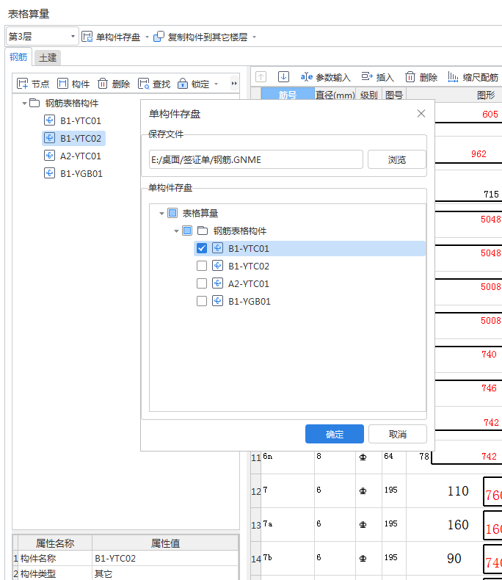Open the 单构件存盘 toolbar dropdown arrow
The image size is (502, 580).
point(147,37)
